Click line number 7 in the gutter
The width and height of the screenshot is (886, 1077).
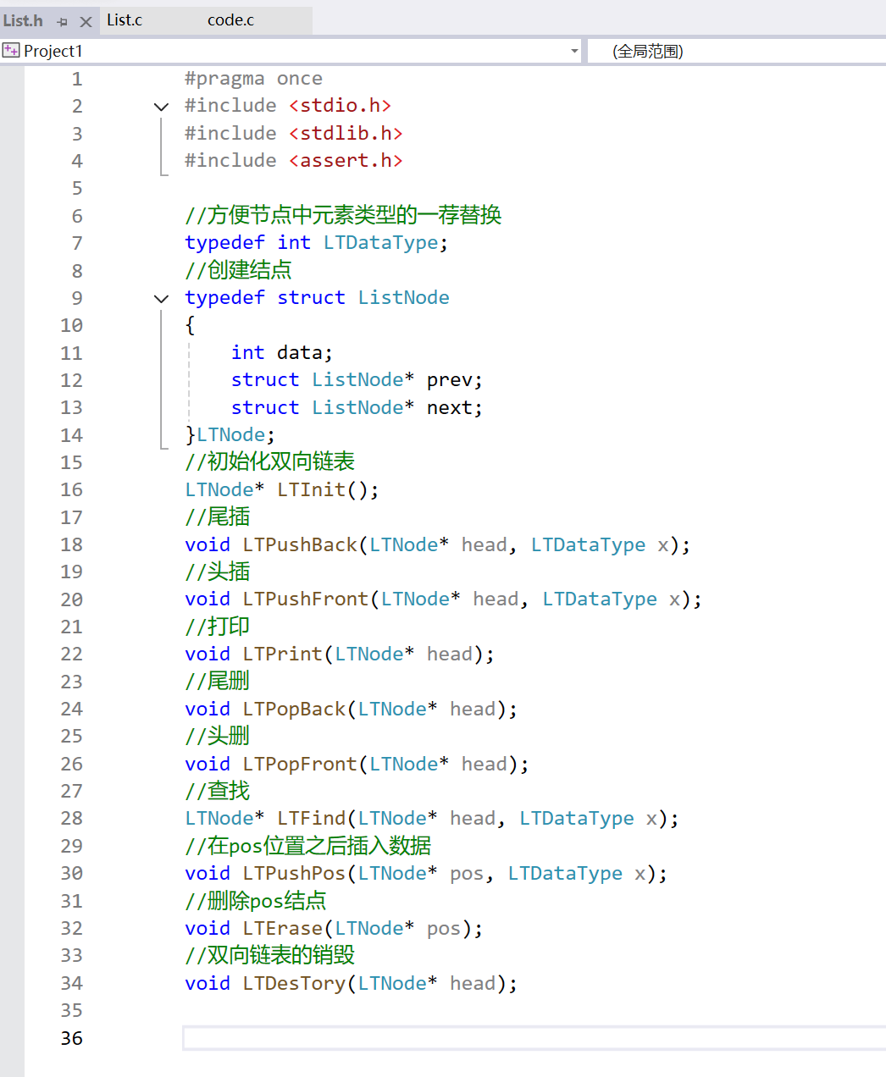pyautogui.click(x=77, y=243)
